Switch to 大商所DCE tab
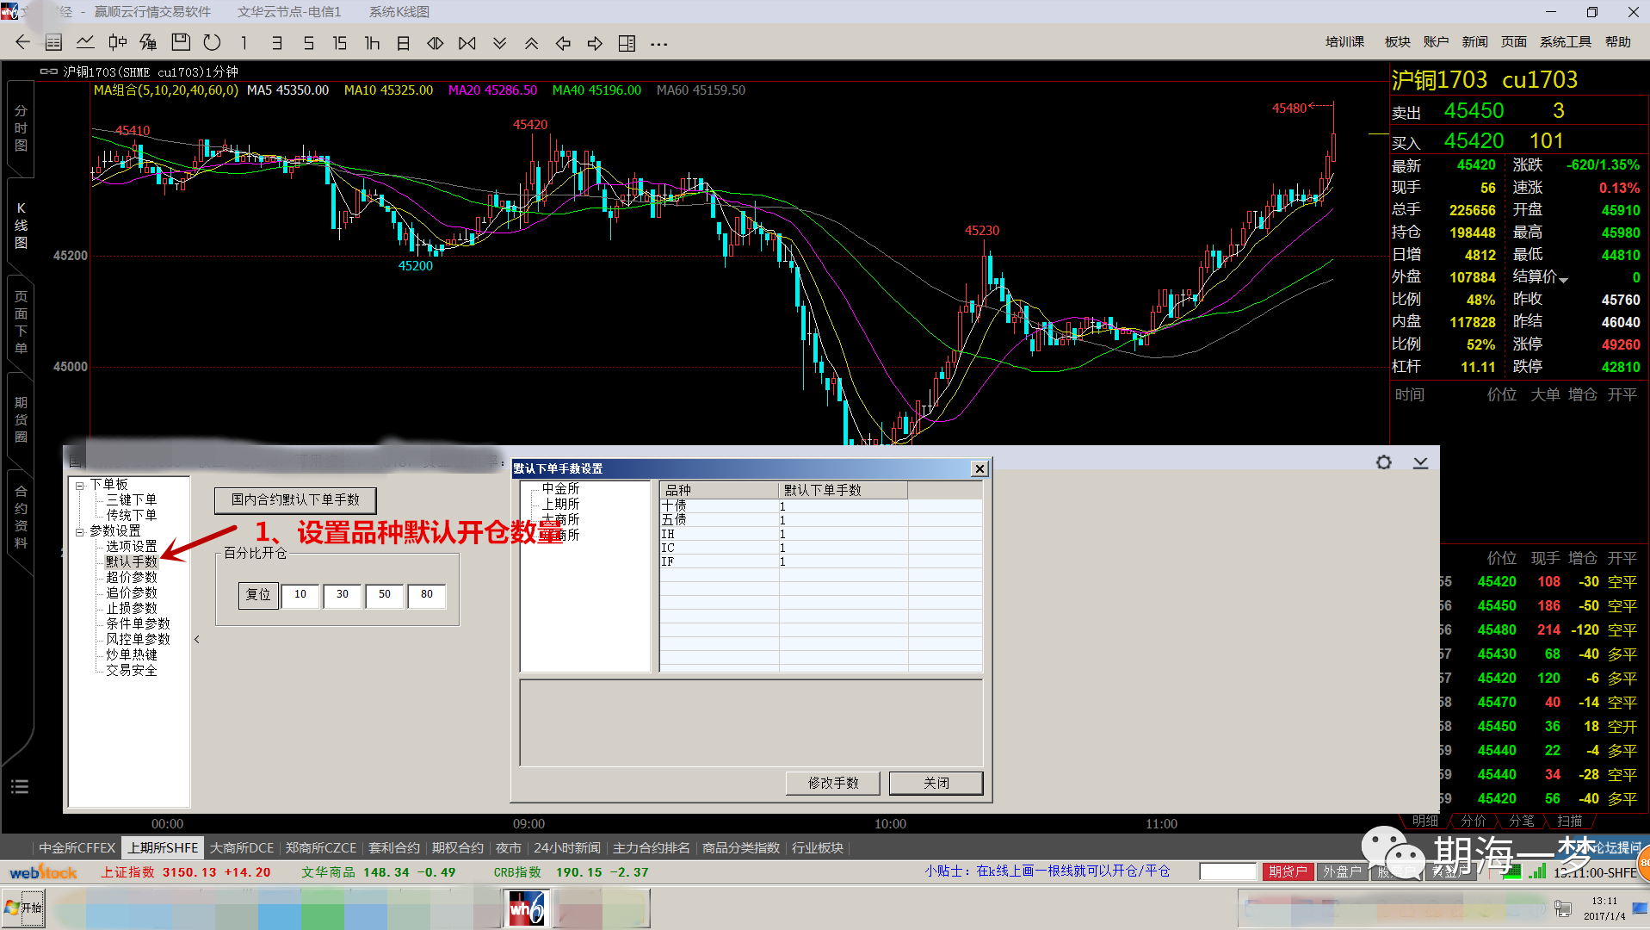 [242, 848]
